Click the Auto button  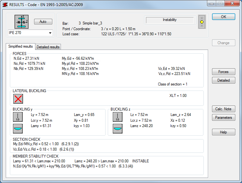click(x=43, y=22)
